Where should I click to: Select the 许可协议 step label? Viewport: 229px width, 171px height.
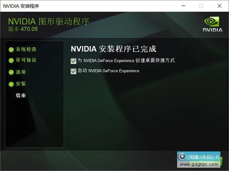pyautogui.click(x=26, y=60)
